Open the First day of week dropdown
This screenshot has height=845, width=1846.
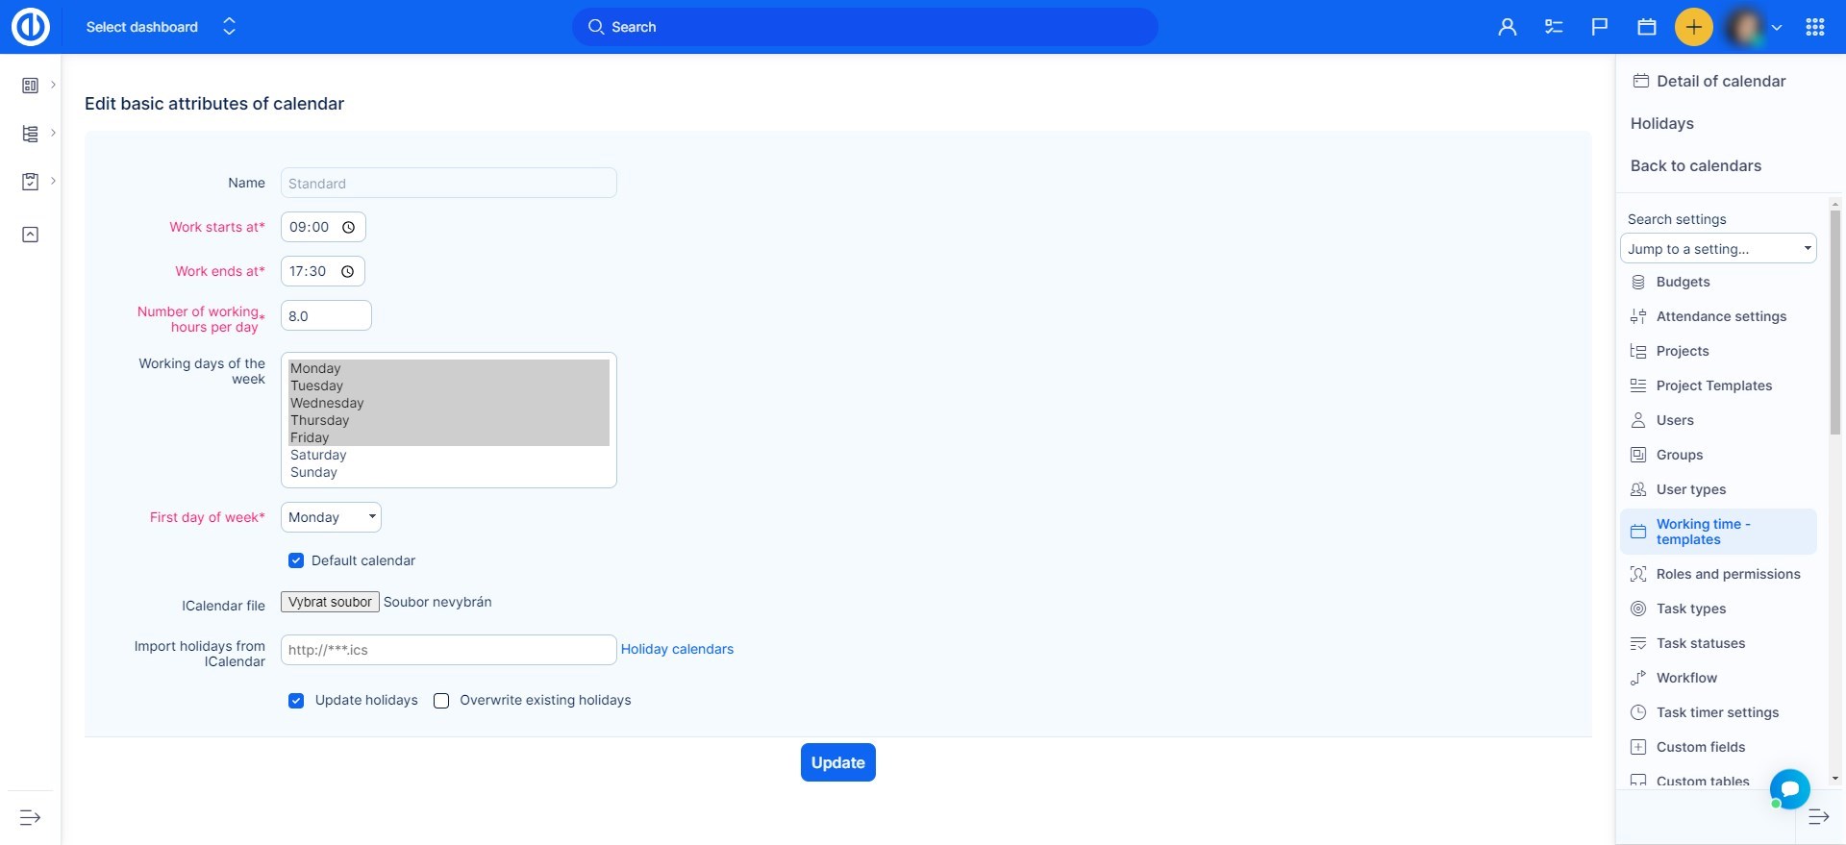(331, 517)
